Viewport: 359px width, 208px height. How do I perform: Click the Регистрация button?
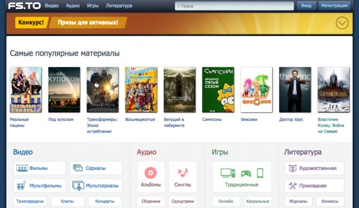point(334,6)
